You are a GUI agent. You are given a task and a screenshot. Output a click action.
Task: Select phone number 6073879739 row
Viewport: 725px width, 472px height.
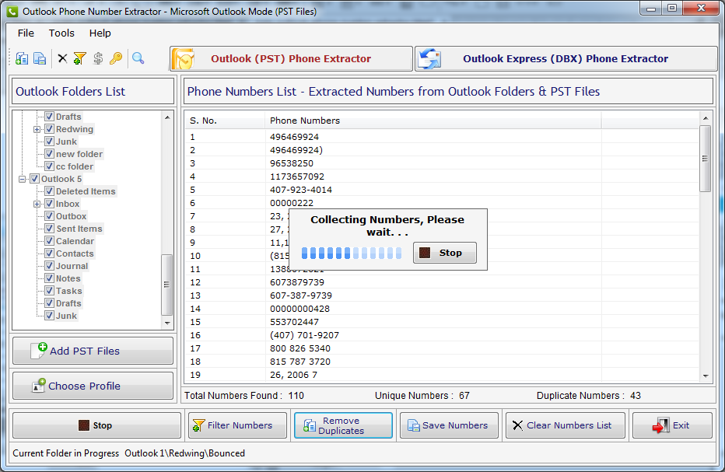click(442, 282)
